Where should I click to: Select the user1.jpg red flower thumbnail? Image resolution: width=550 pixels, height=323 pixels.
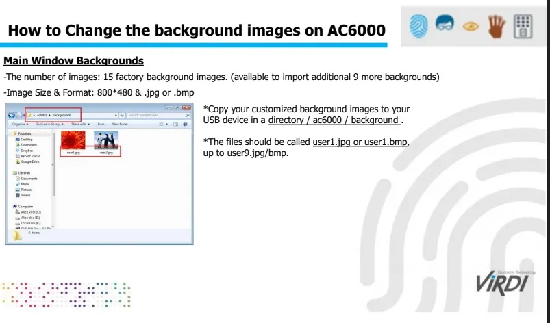pyautogui.click(x=73, y=140)
